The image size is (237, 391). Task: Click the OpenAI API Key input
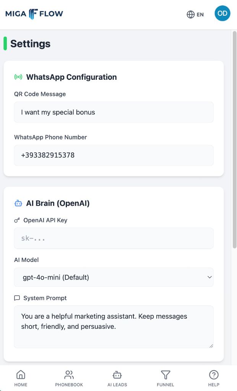[x=114, y=239]
